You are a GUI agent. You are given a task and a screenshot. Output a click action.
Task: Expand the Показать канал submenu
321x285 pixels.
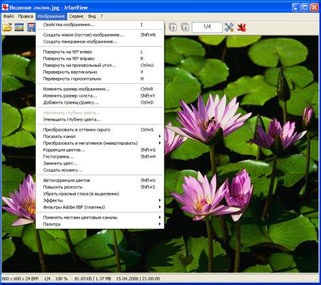tap(100, 136)
